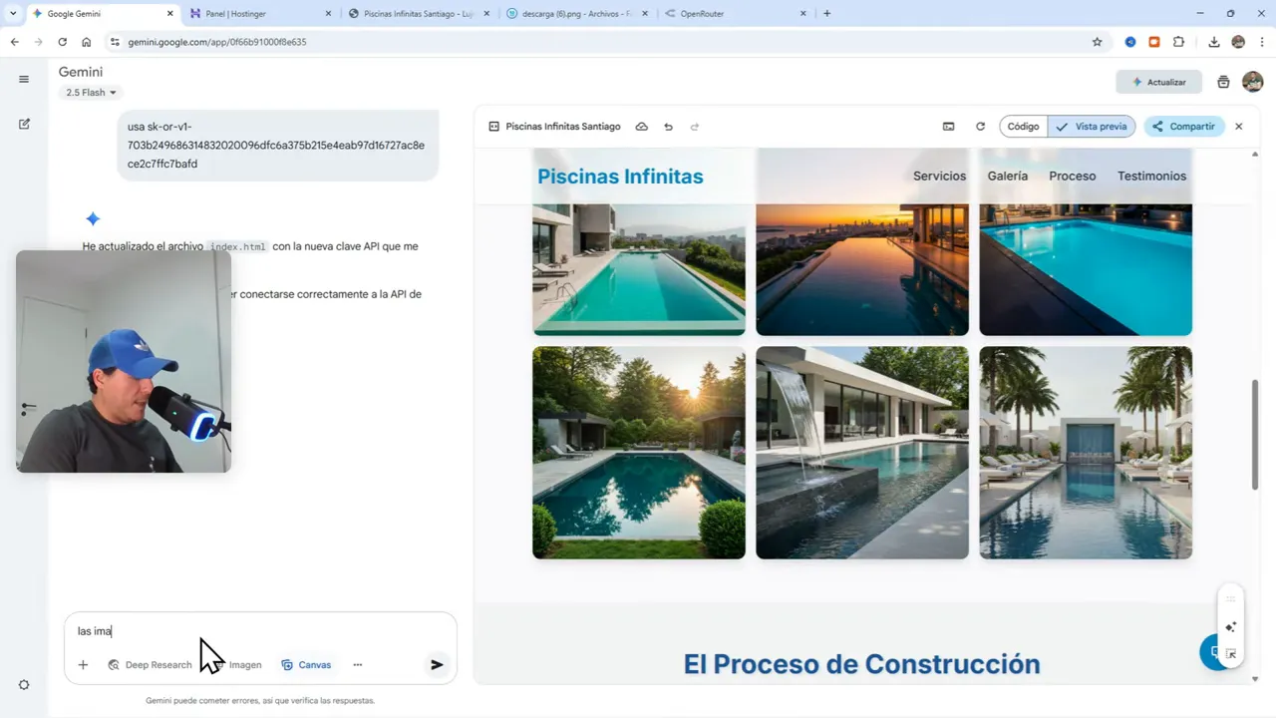This screenshot has width=1276, height=718.
Task: Open the printer icon near Actualizar
Action: click(x=1223, y=82)
